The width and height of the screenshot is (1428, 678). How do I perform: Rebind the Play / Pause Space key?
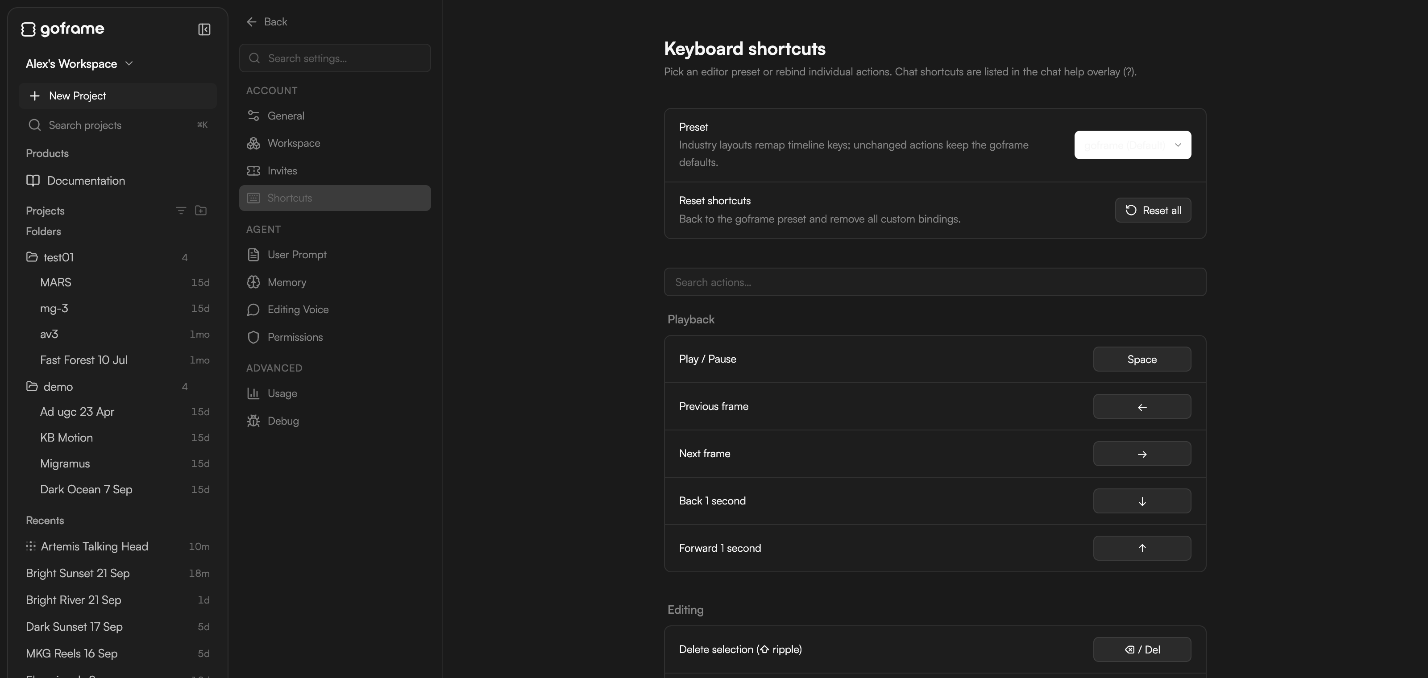pyautogui.click(x=1142, y=359)
